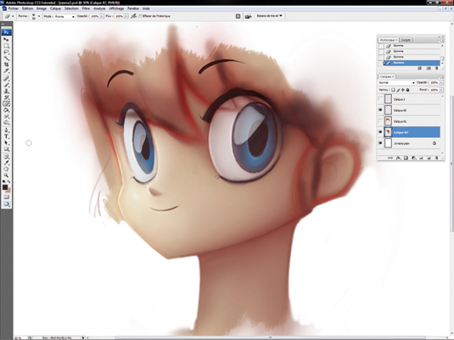The width and height of the screenshot is (454, 340).
Task: Open the Fichier menu
Action: 14,8
